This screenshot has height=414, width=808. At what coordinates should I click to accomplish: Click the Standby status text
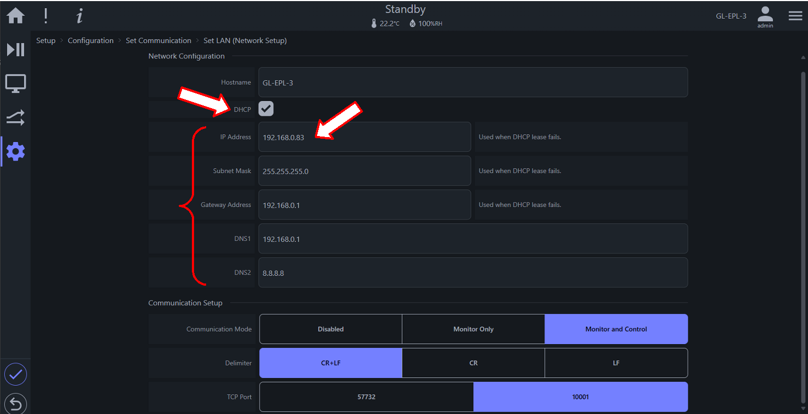405,9
